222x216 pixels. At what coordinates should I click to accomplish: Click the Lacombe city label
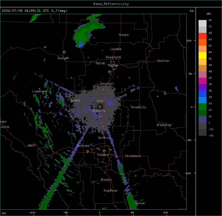point(116,49)
